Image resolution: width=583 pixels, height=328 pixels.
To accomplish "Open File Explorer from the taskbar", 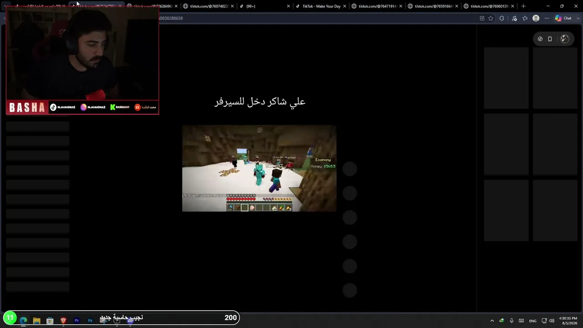I will point(36,321).
